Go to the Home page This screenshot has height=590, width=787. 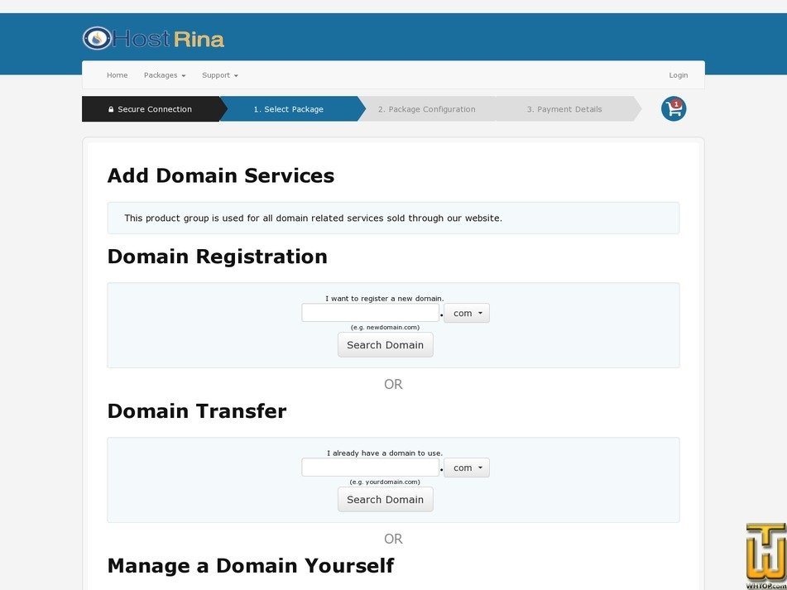[117, 75]
